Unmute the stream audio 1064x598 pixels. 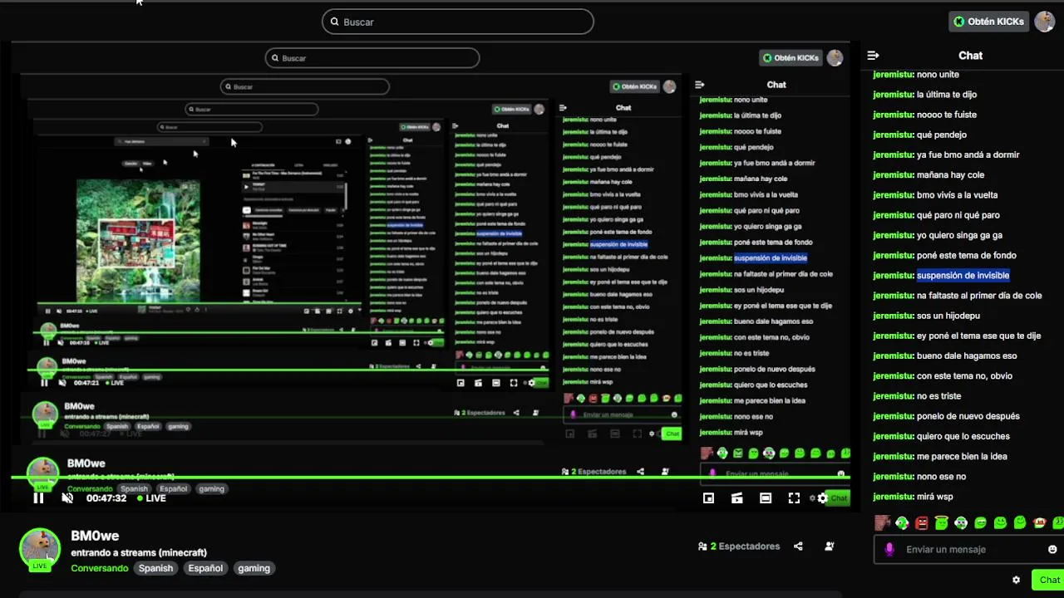click(x=67, y=498)
